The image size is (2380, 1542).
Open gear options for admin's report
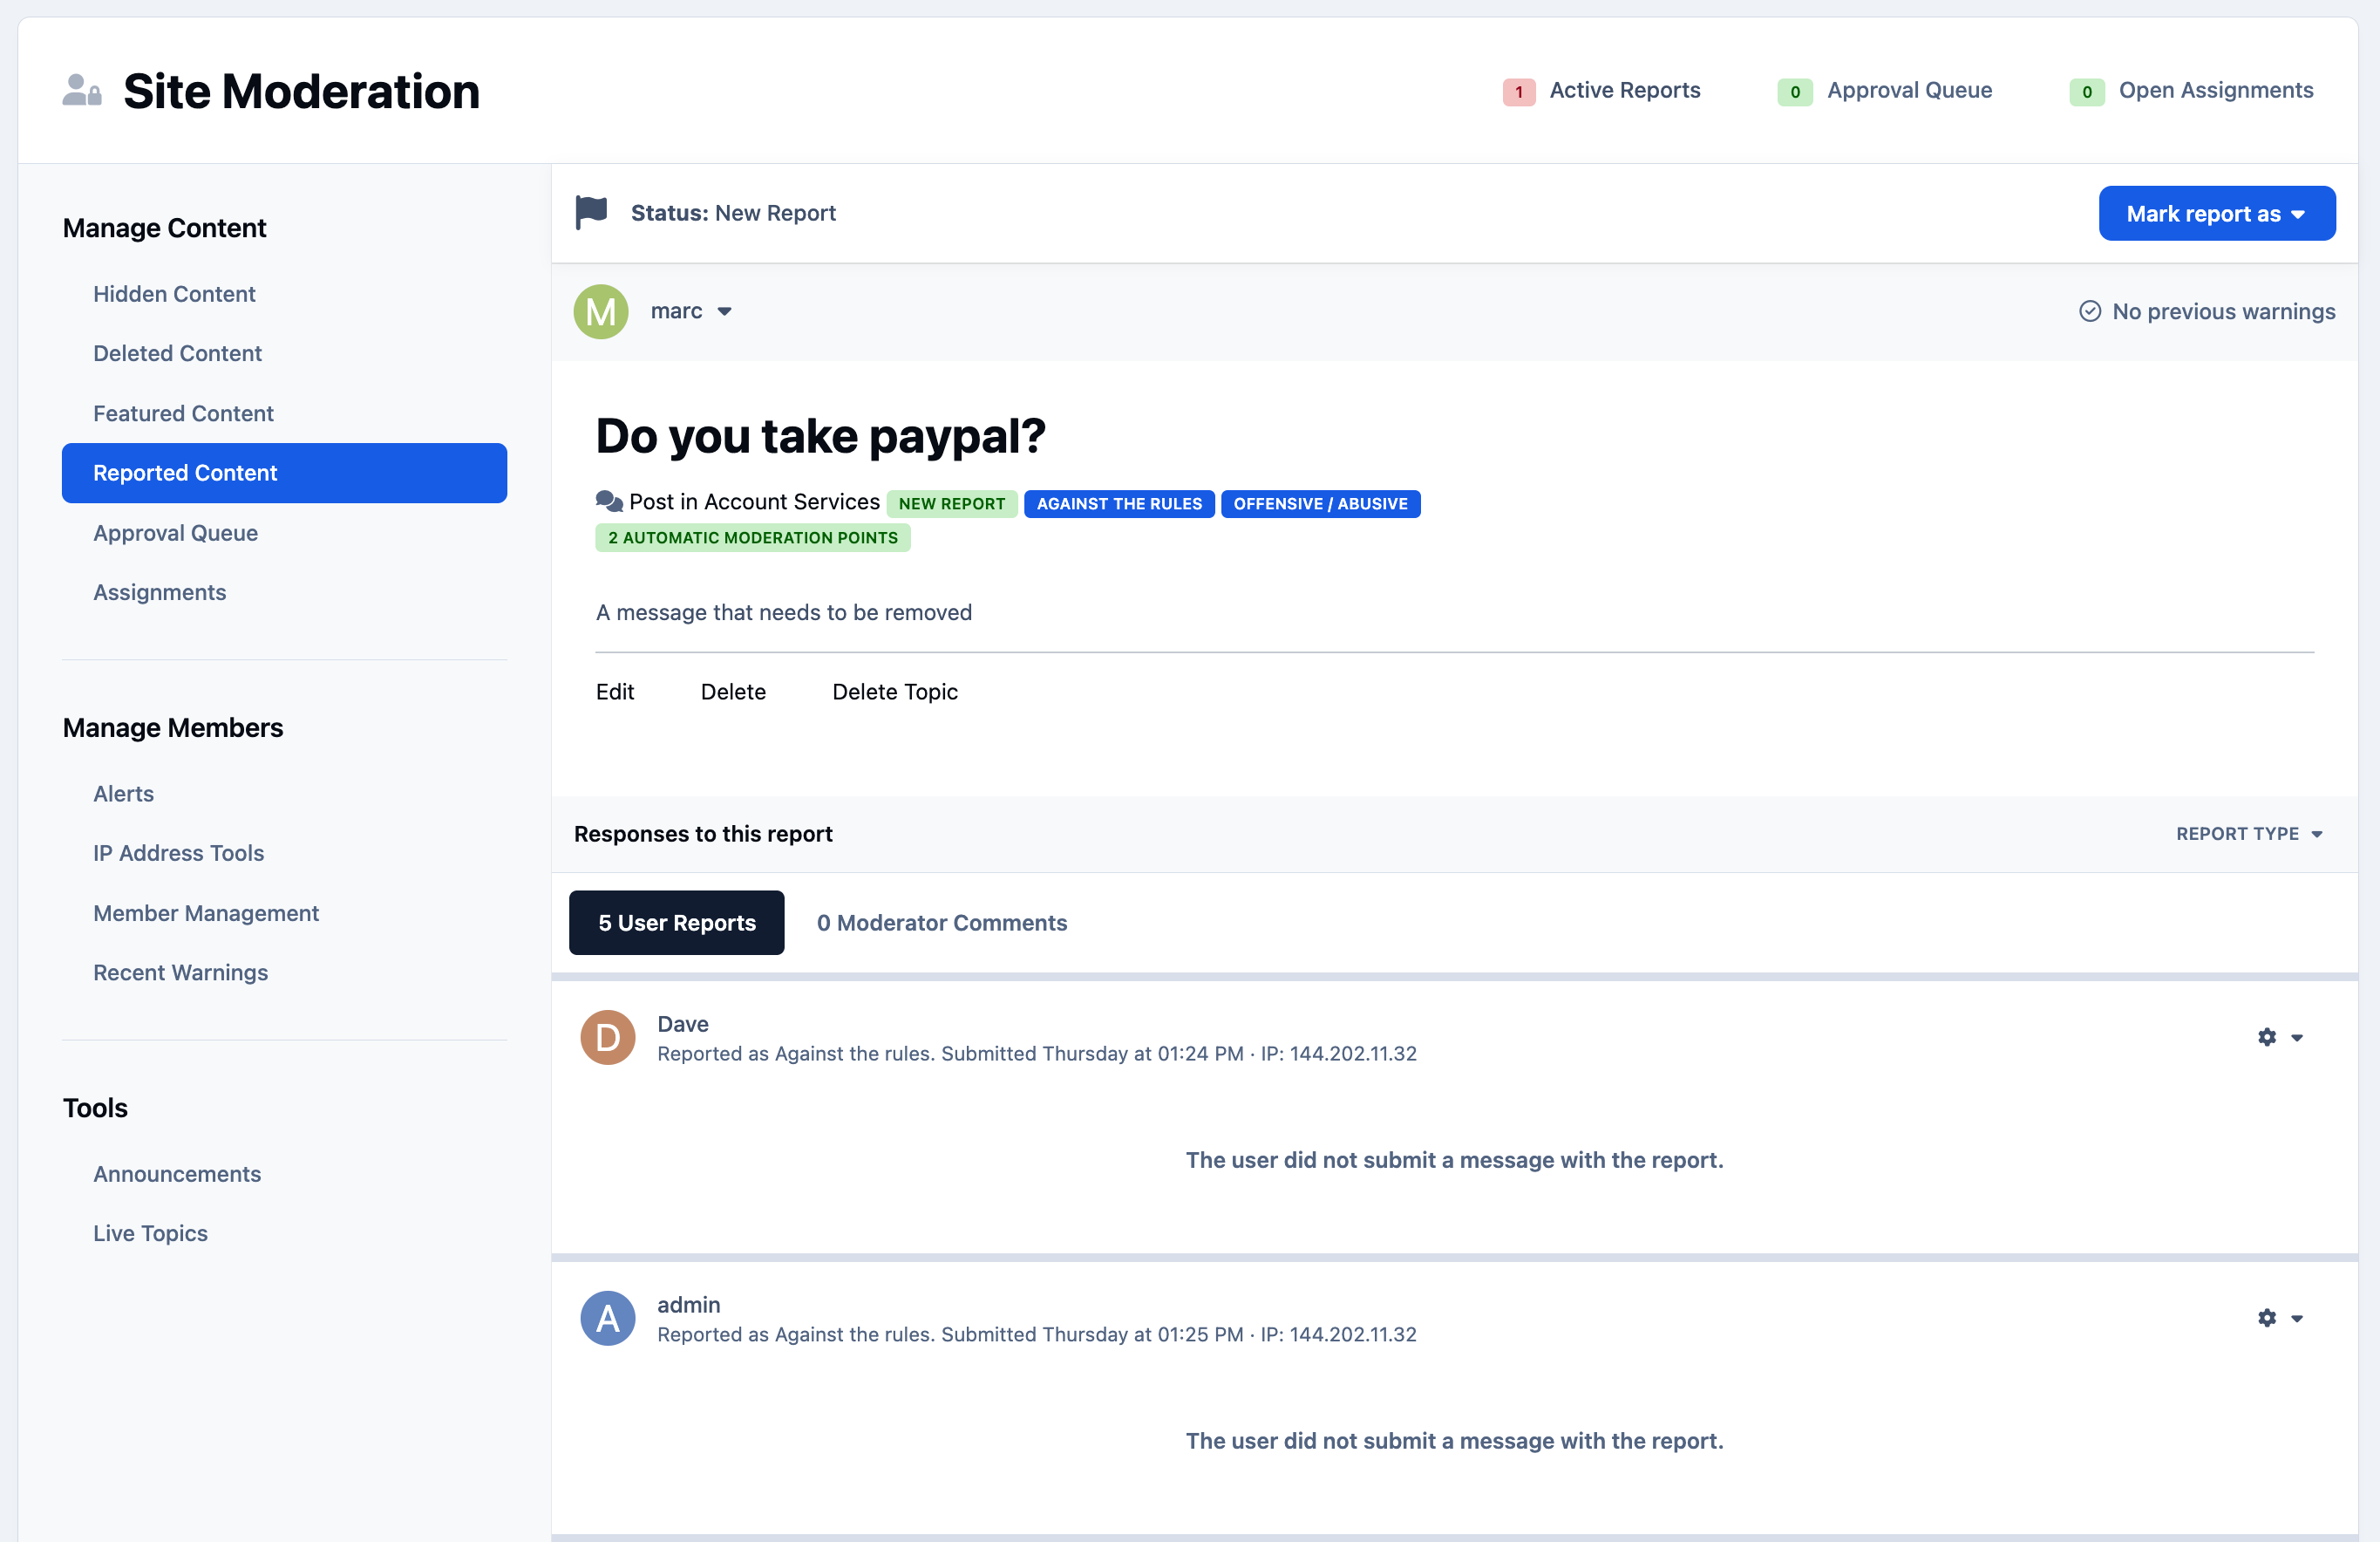(2267, 1318)
